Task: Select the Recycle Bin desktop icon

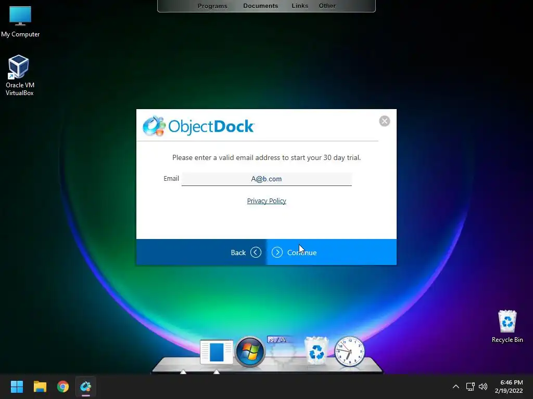Action: [x=507, y=326]
